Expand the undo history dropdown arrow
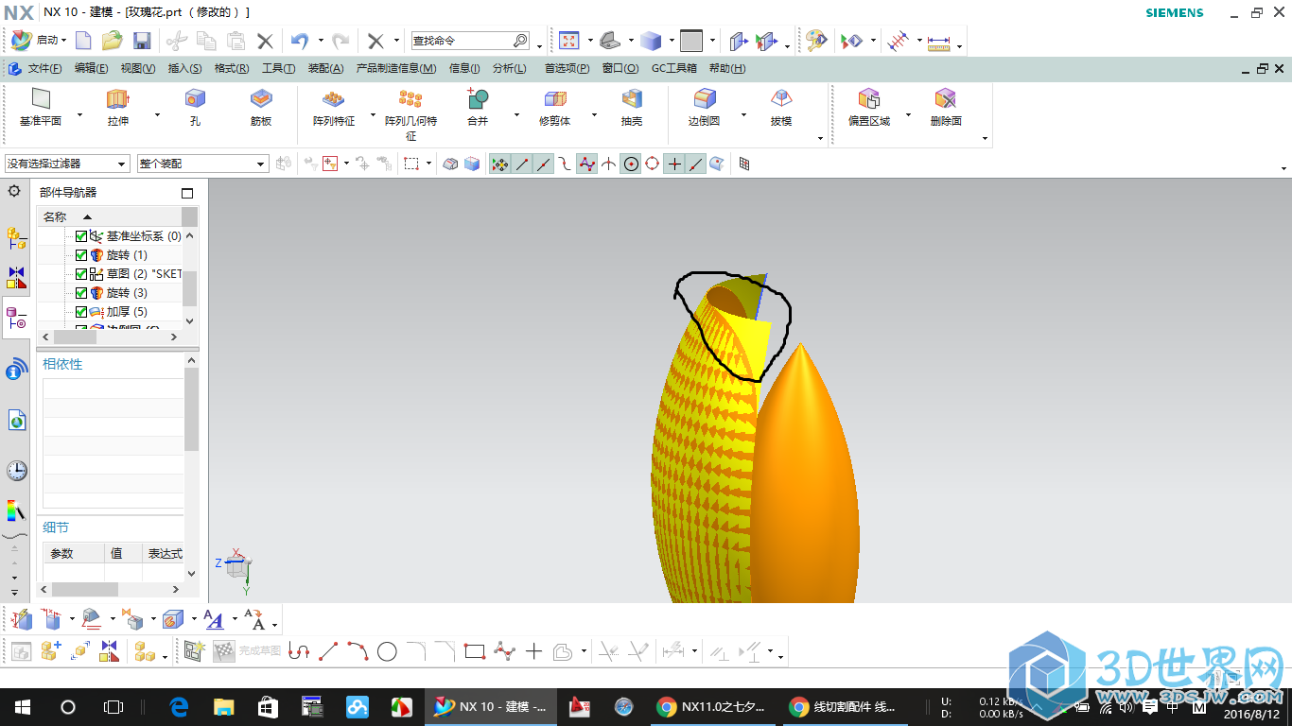Image resolution: width=1292 pixels, height=726 pixels. pyautogui.click(x=321, y=41)
